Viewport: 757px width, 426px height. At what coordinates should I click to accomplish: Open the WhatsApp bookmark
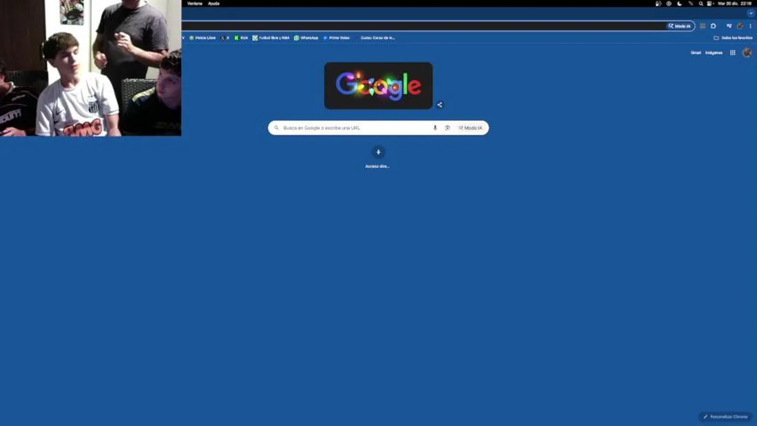click(306, 38)
